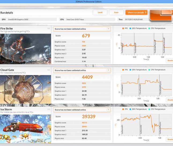Viewport: 173px width, 146px height.
Task: Toggle CPU Temperature legend in Cloud Gate chart
Action: (157, 70)
